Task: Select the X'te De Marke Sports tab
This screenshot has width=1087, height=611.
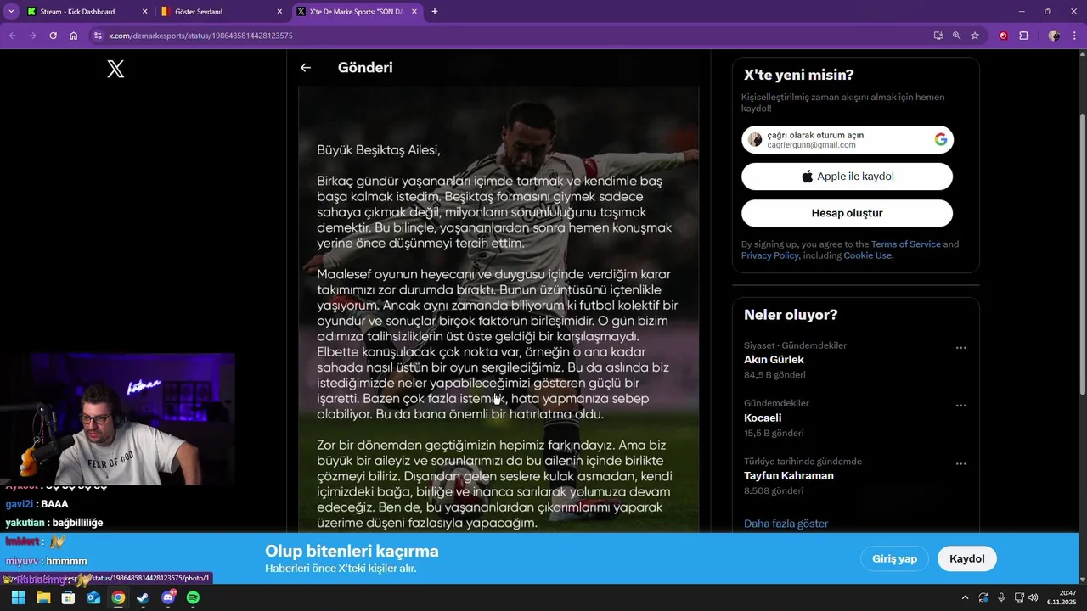Action: (x=358, y=12)
